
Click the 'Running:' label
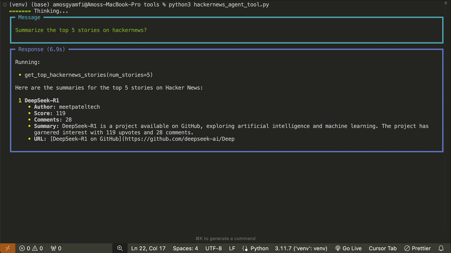27,62
